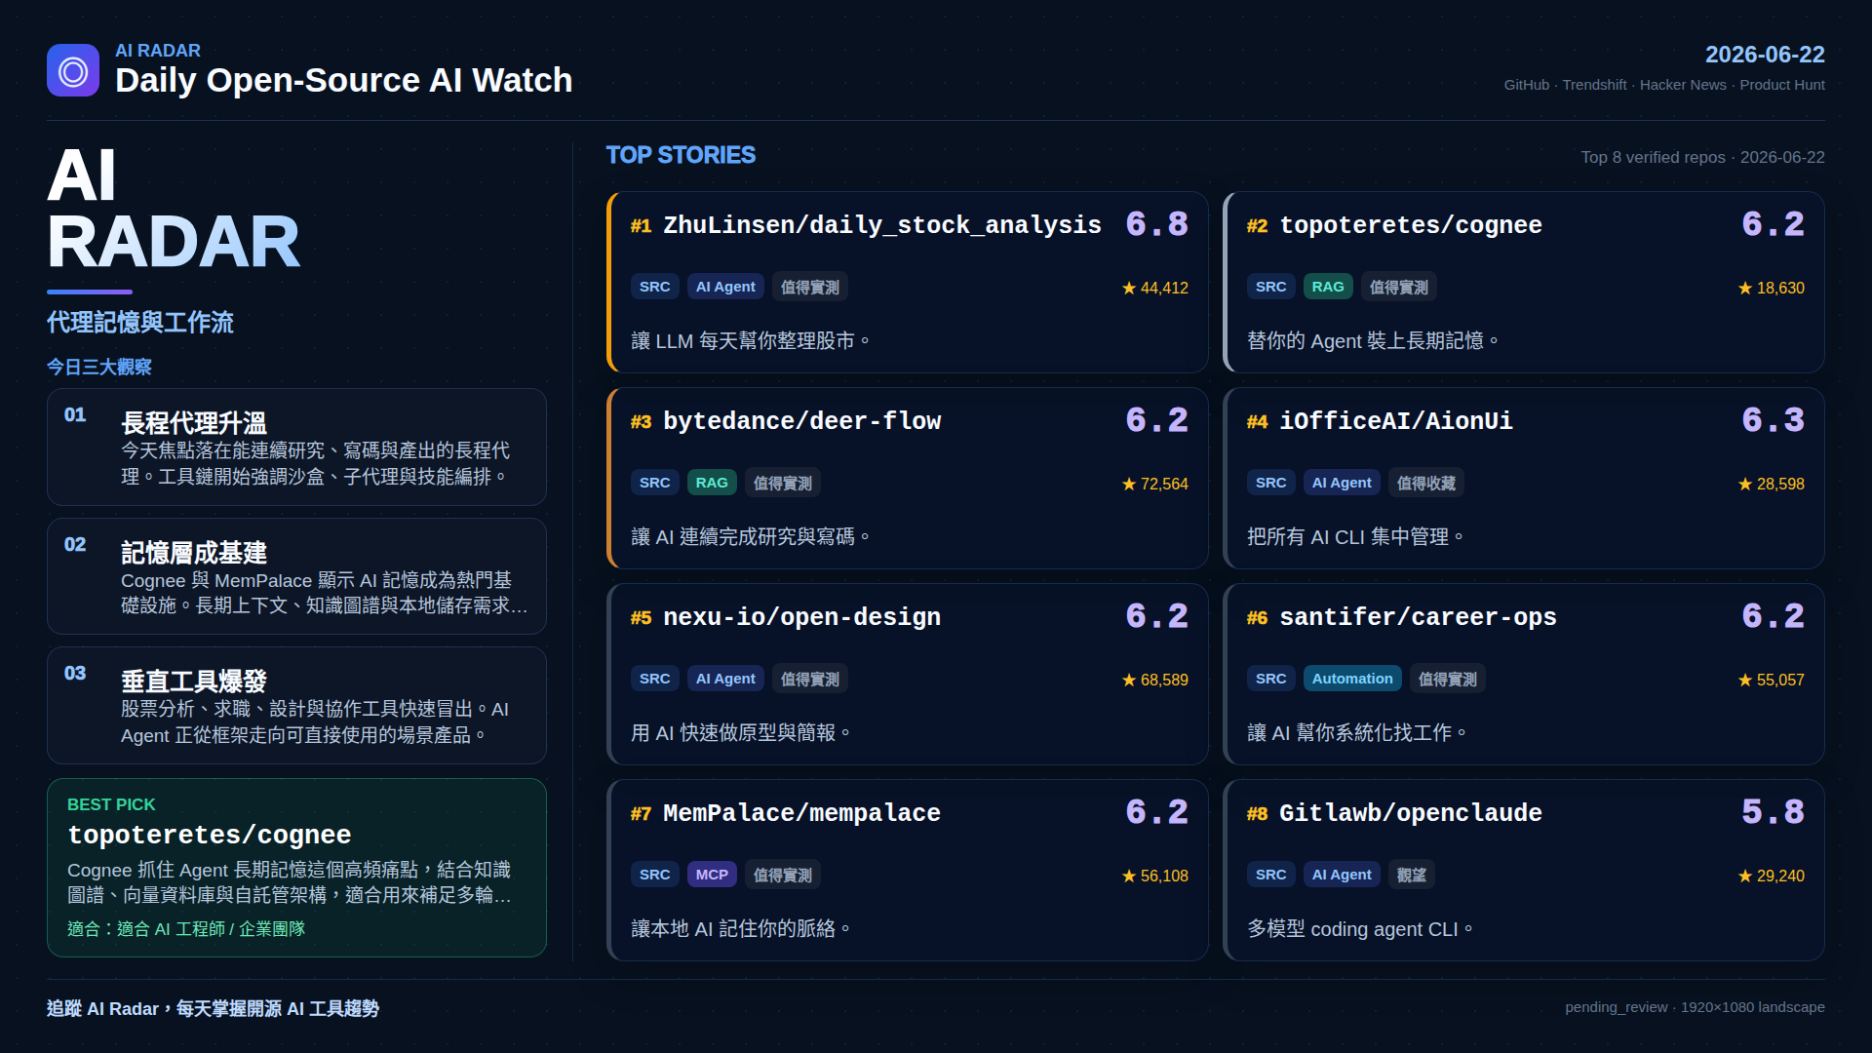Click description 讓 LLM 每天幫你整理股市
The width and height of the screenshot is (1872, 1053).
(750, 341)
